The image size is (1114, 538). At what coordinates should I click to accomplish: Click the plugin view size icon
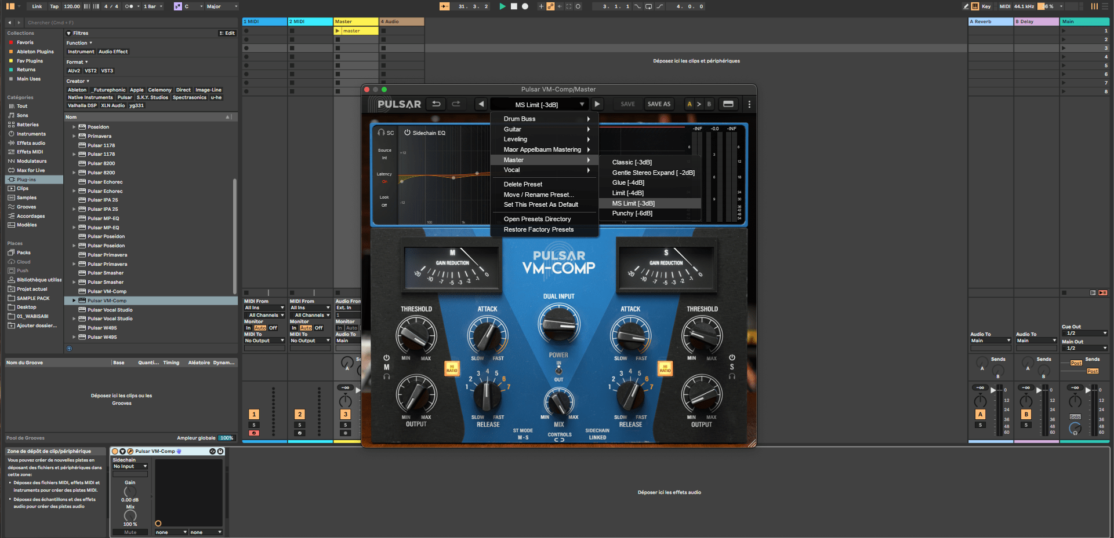(x=728, y=104)
